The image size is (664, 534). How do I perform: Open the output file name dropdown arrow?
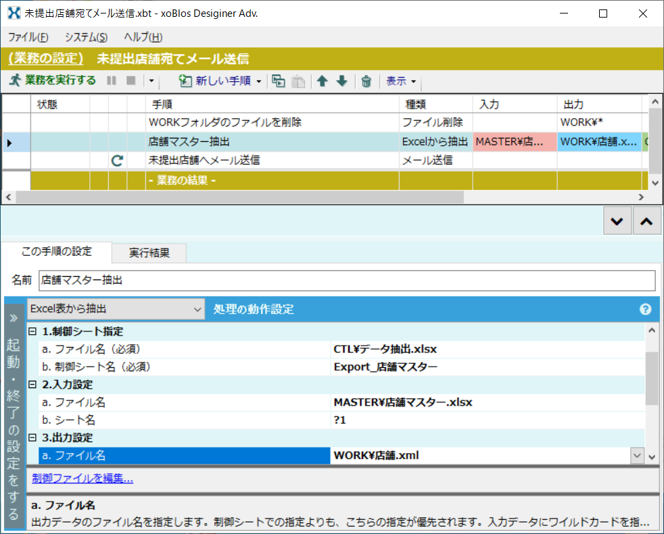coord(638,456)
